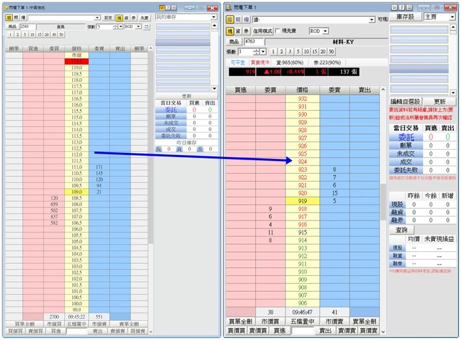Click 設定 button in left window

pos(108,18)
